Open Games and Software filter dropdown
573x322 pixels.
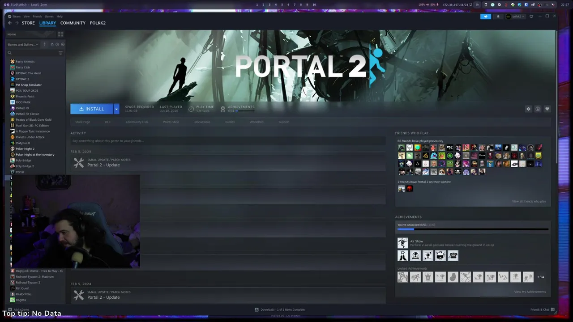[23, 44]
